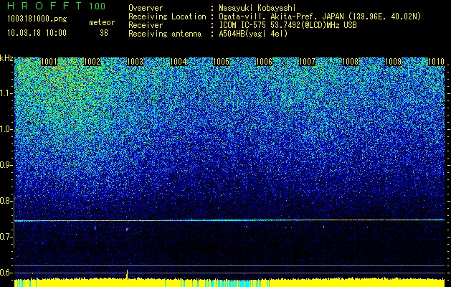This screenshot has height=287, width=451.
Task: Click the 1.0 frequency axis label
Action: coord(6,129)
